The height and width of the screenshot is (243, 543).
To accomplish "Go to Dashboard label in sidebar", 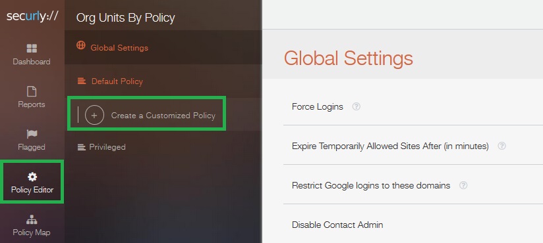I will (32, 62).
